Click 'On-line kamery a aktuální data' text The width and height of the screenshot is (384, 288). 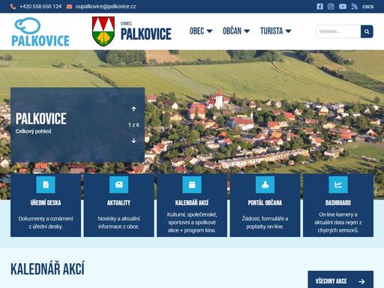pyautogui.click(x=338, y=222)
